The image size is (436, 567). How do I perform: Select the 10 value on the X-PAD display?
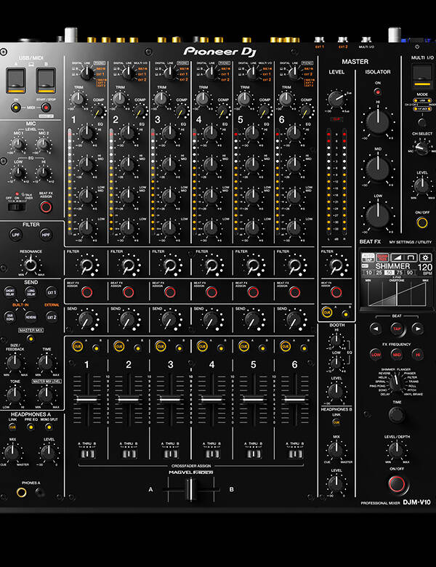tap(368, 273)
